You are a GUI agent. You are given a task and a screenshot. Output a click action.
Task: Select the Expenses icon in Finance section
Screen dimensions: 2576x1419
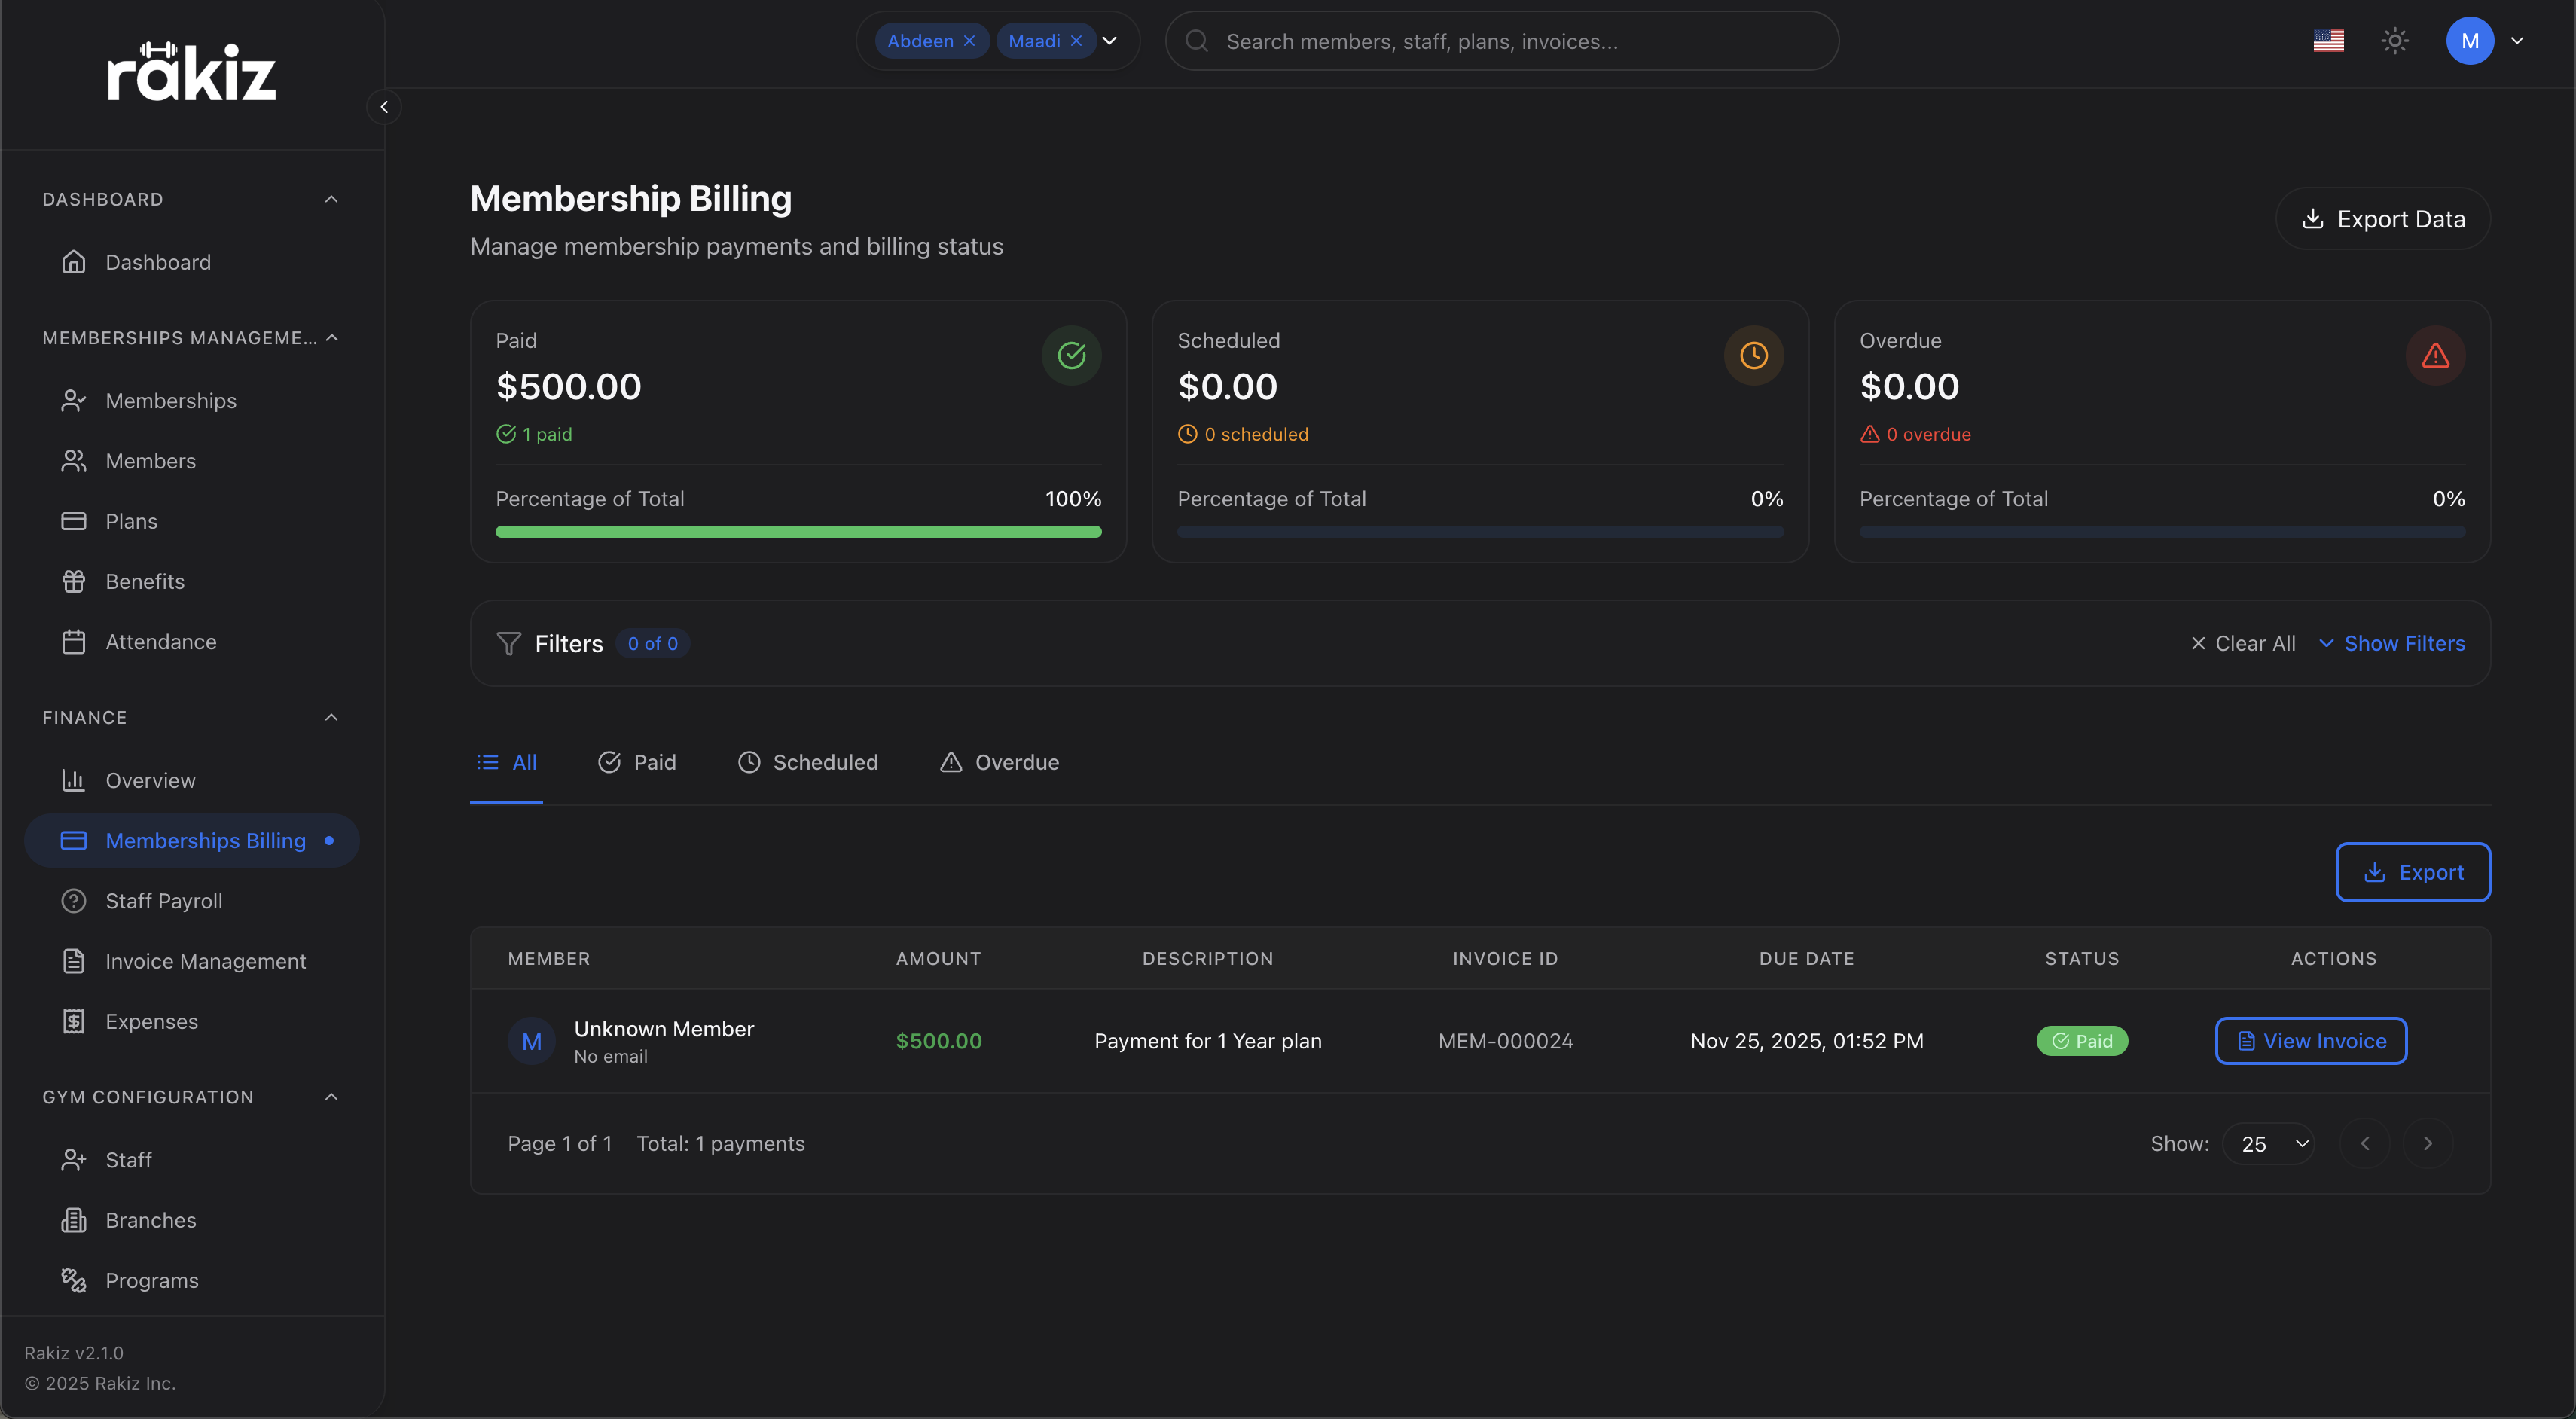(x=75, y=1021)
